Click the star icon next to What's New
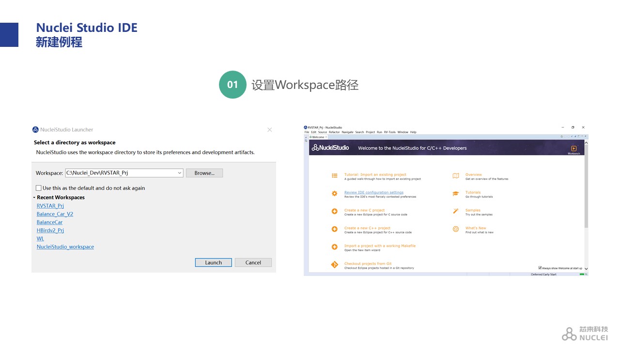620x348 pixels. pyautogui.click(x=456, y=229)
